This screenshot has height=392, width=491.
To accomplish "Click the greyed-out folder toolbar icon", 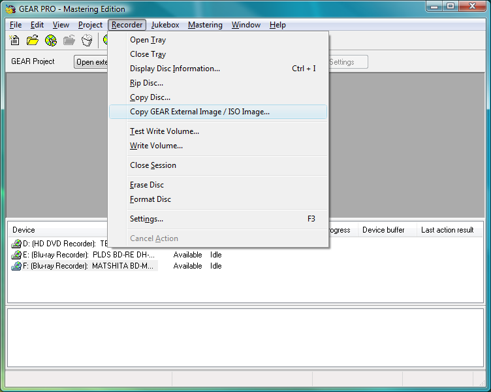I will 69,41.
